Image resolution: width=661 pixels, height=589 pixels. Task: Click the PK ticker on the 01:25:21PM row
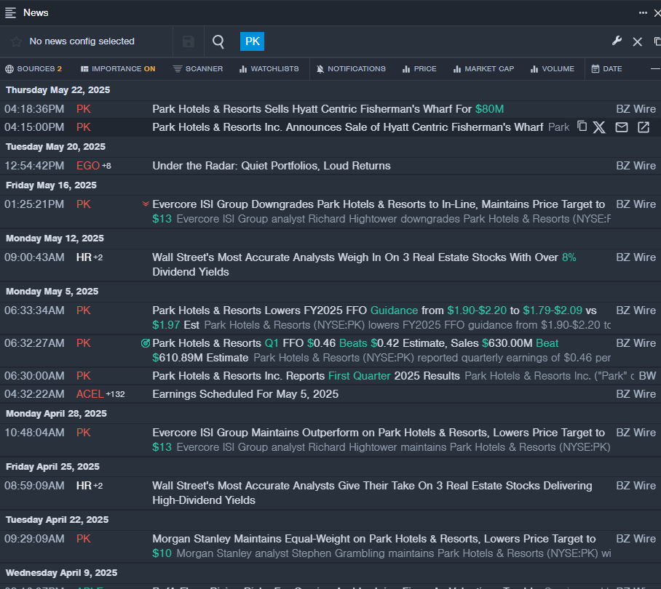point(84,204)
